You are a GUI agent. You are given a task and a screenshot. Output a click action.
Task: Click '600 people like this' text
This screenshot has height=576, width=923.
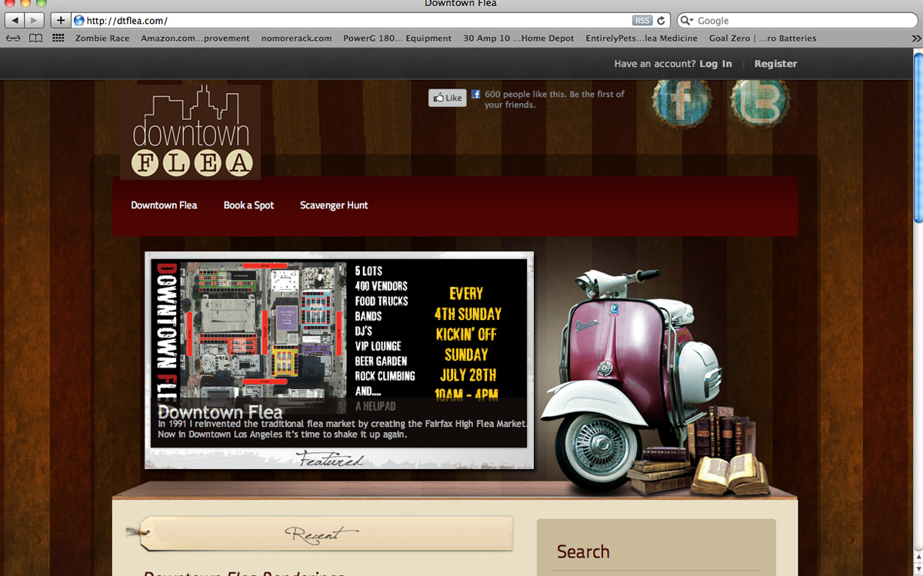pyautogui.click(x=527, y=94)
